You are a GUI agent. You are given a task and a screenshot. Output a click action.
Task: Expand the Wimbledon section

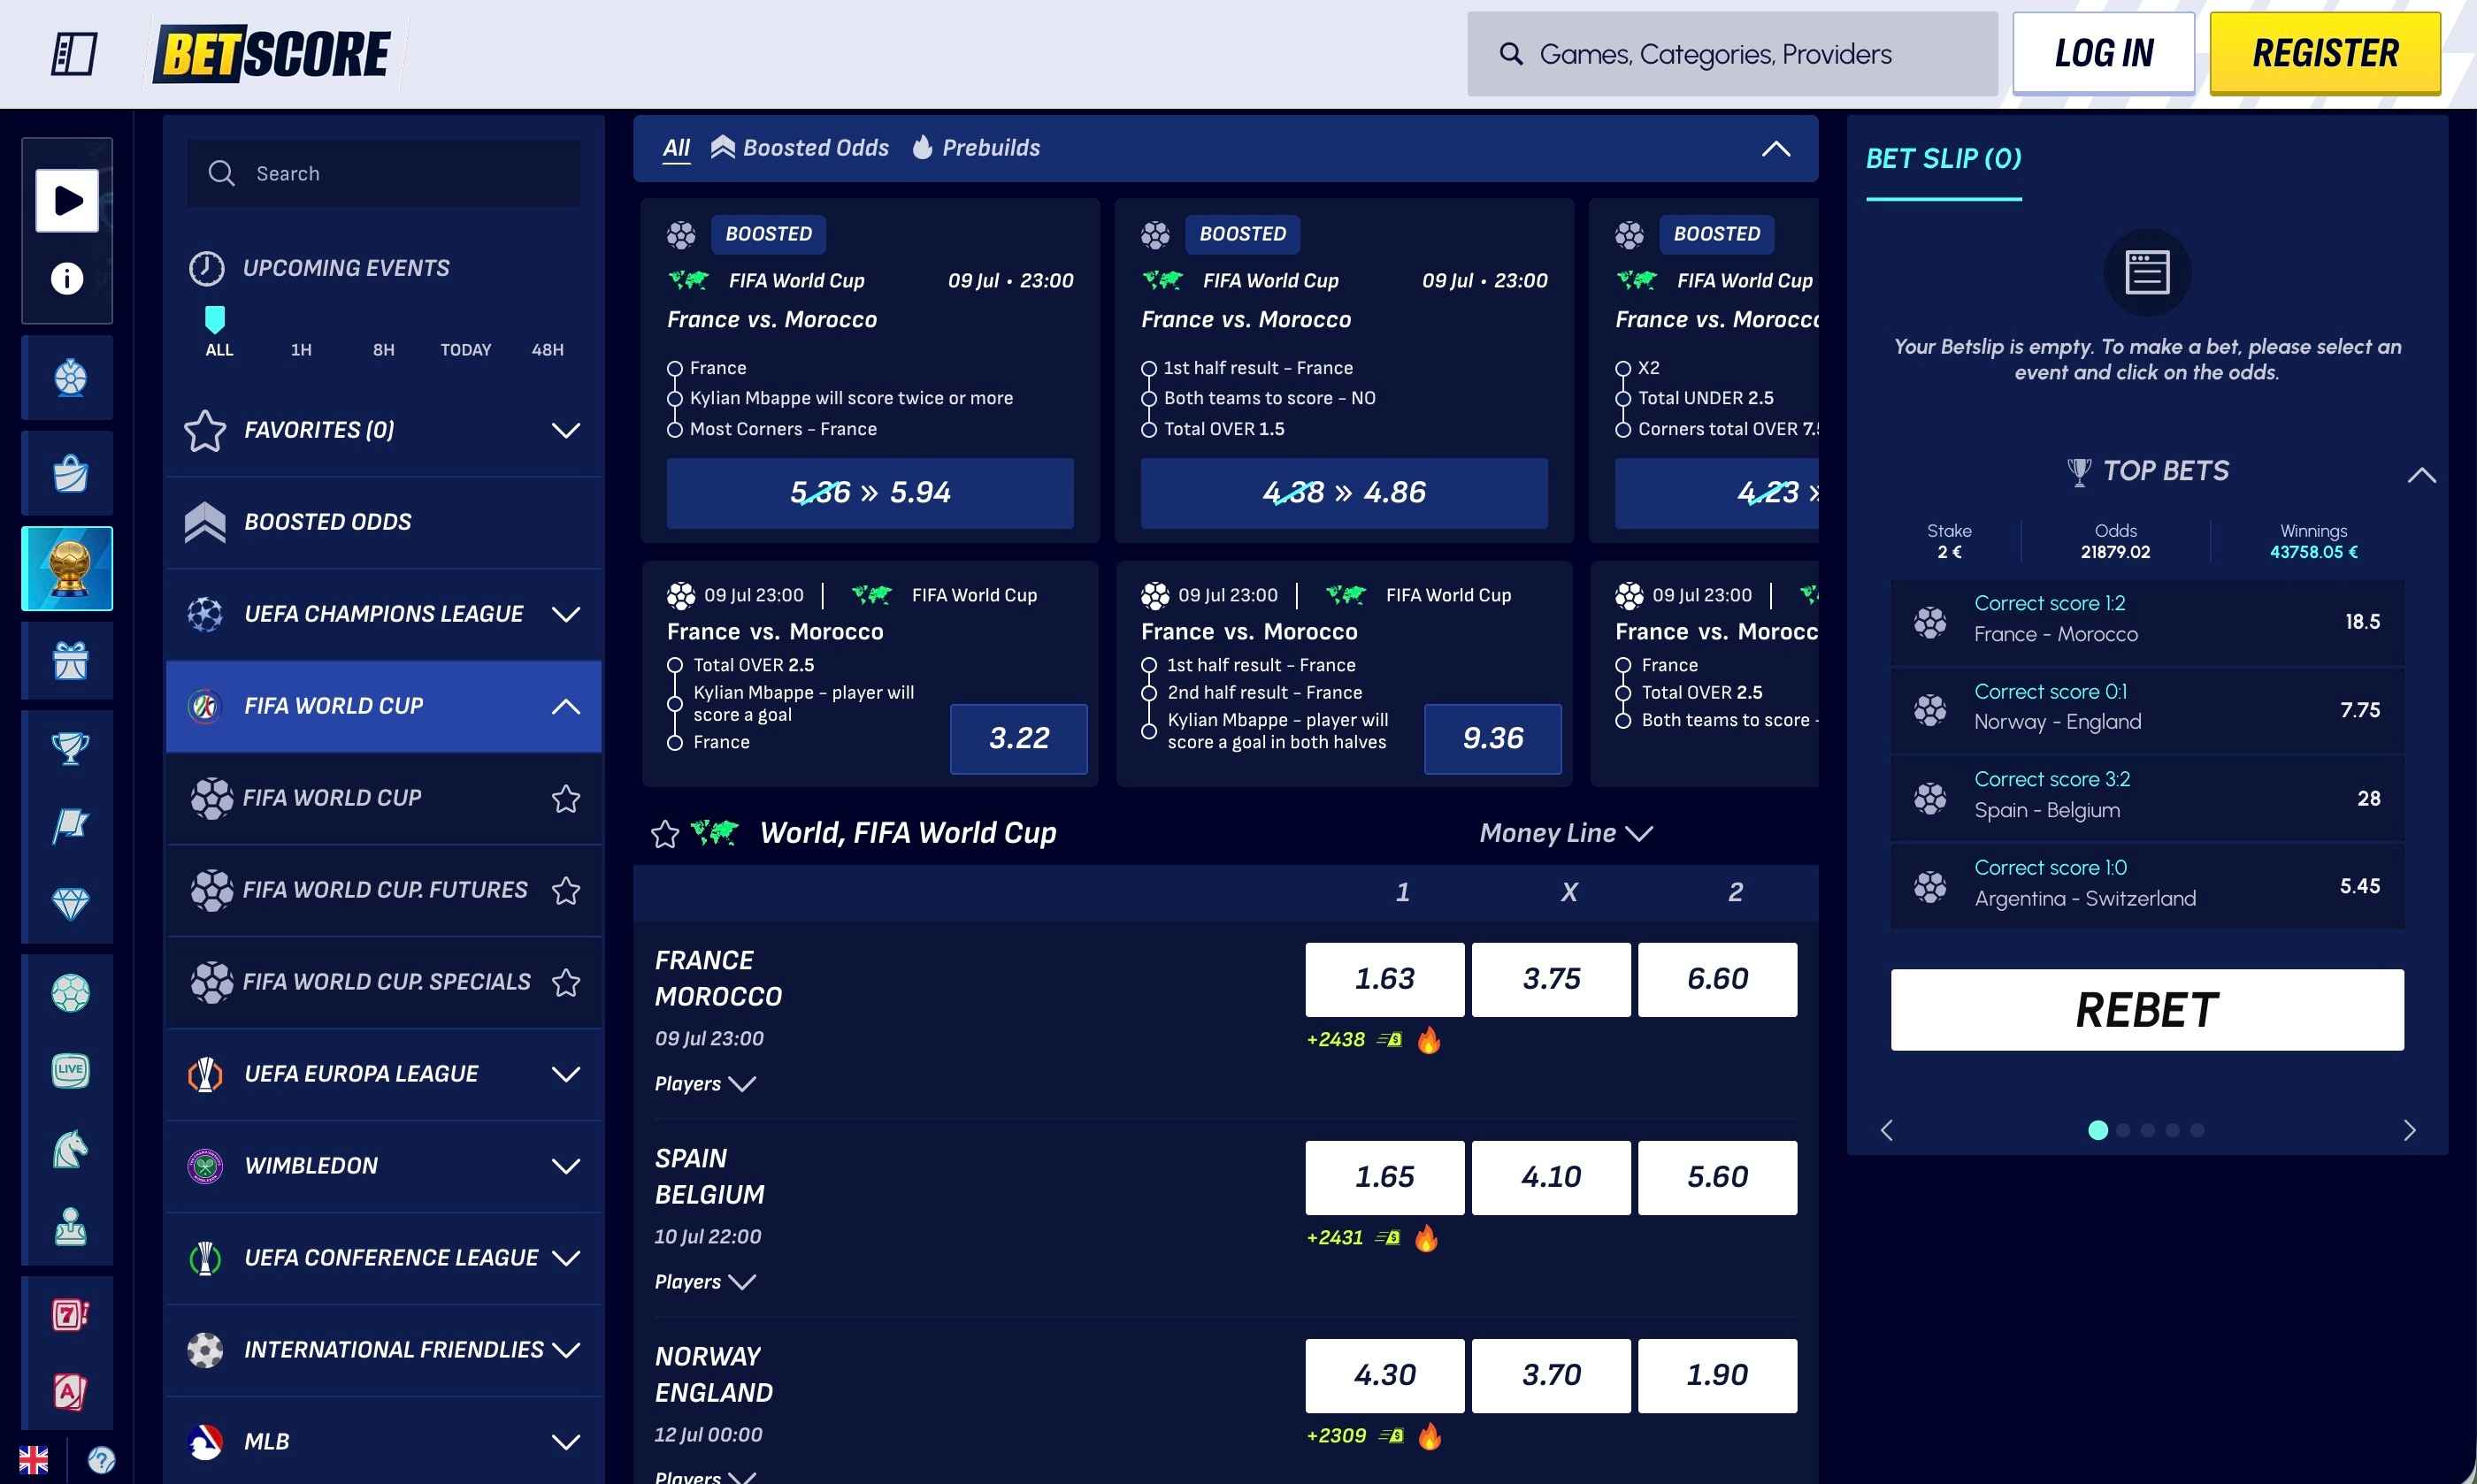pos(384,1166)
